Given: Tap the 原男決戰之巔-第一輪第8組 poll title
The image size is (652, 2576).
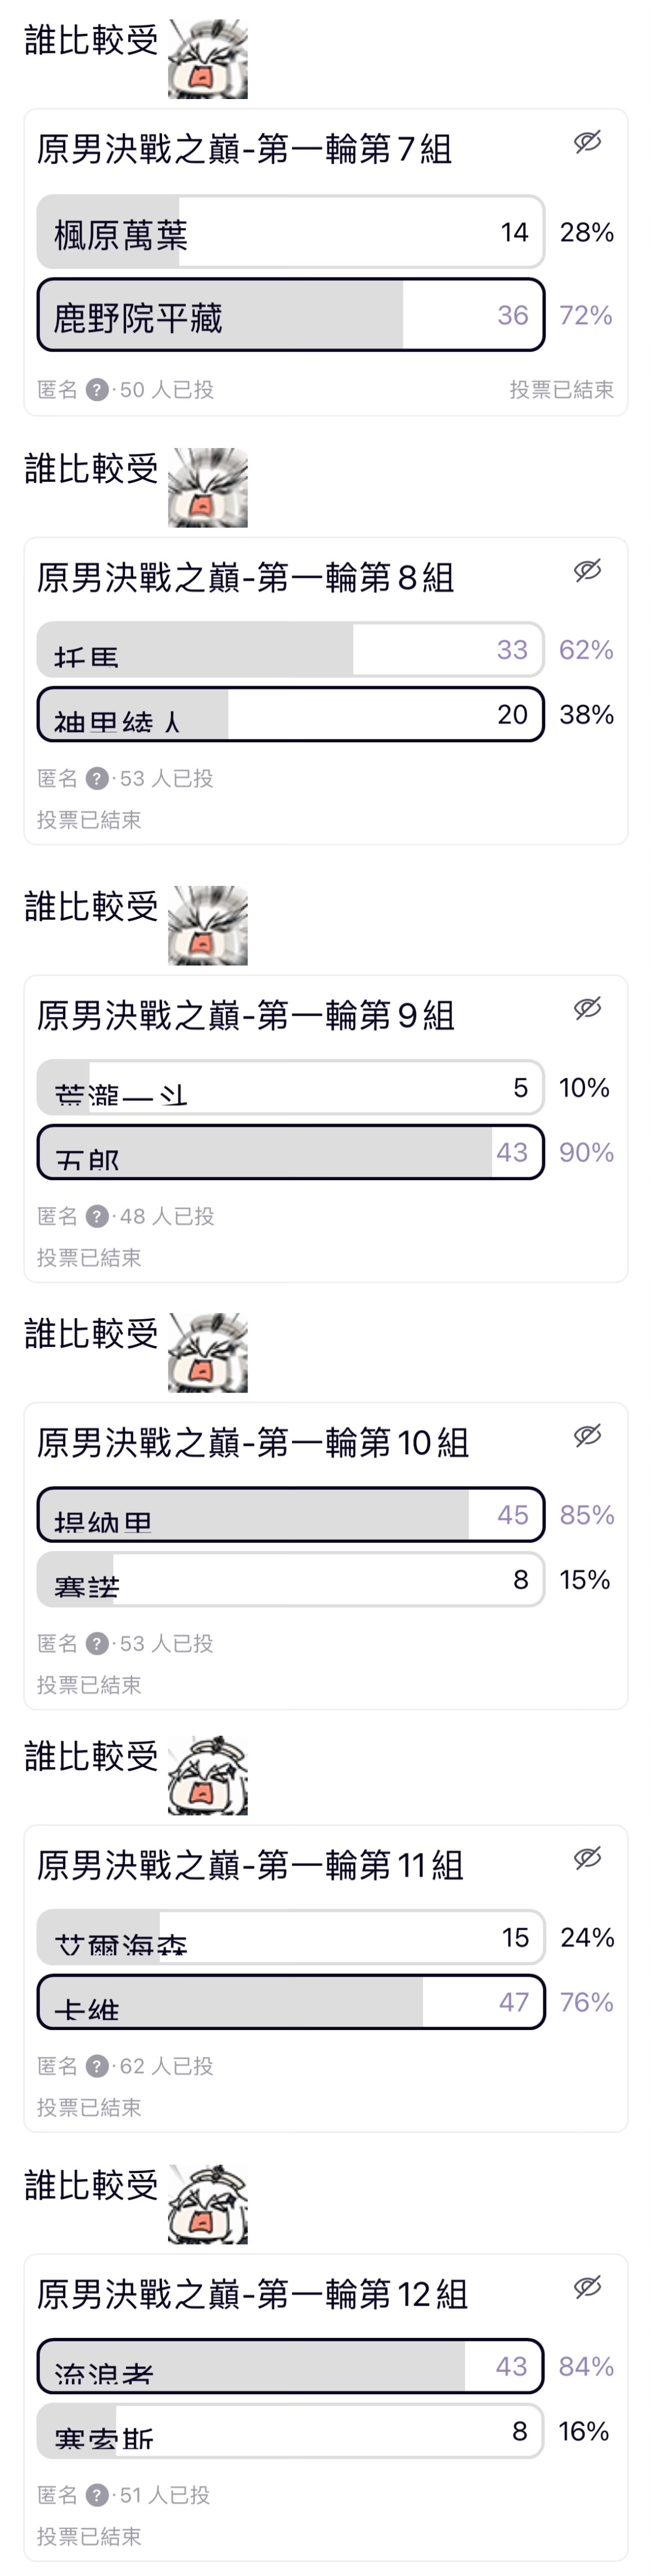Looking at the screenshot, I should point(246,577).
